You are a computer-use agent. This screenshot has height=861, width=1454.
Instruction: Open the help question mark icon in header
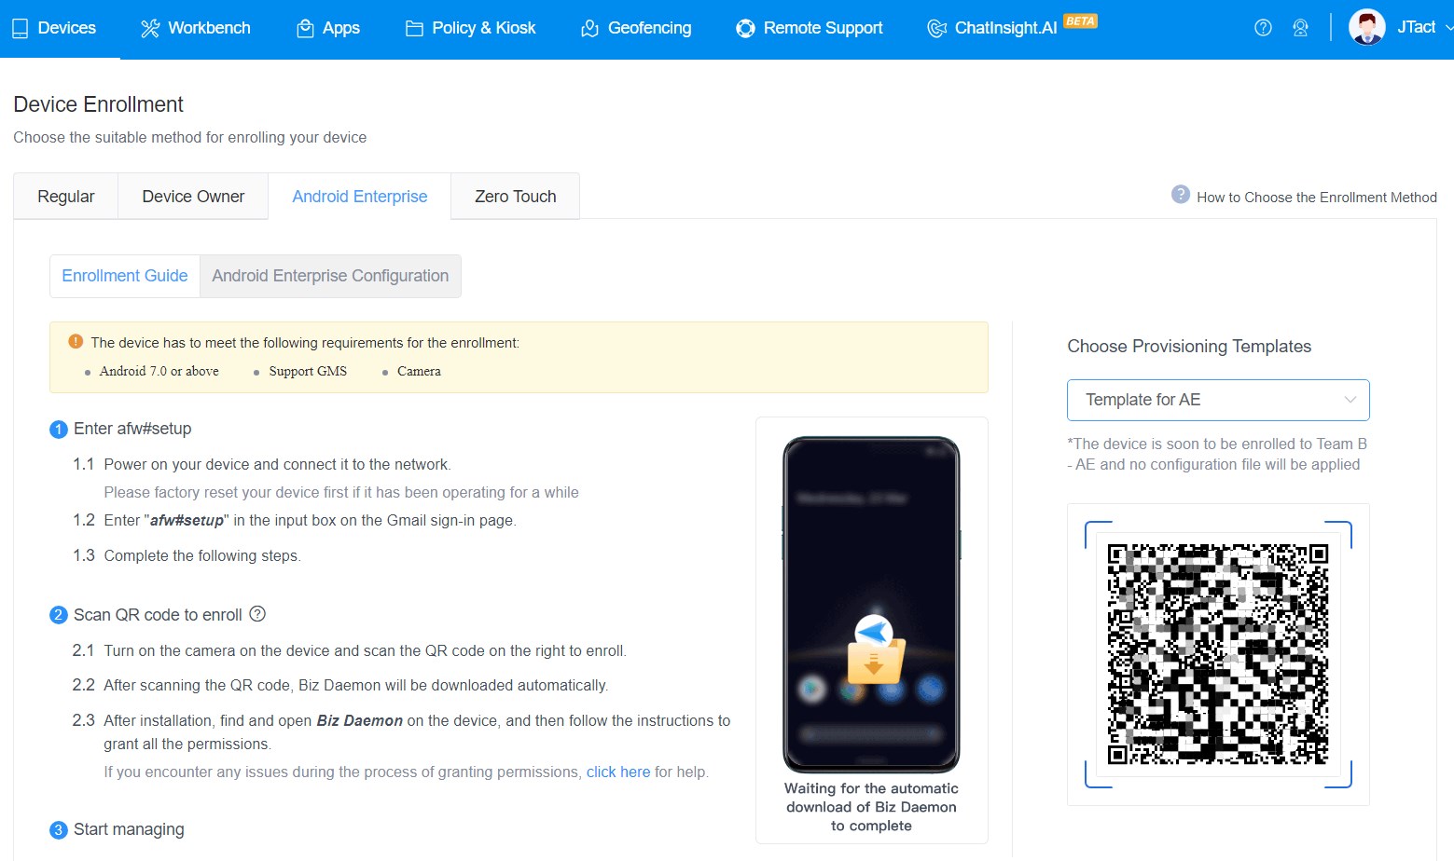pyautogui.click(x=1264, y=28)
